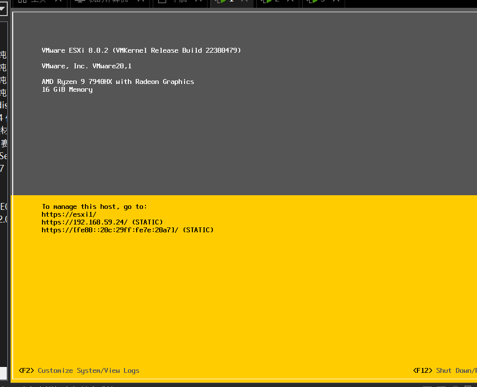
Task: Select F2 Customize System/View Logs
Action: coord(79,370)
